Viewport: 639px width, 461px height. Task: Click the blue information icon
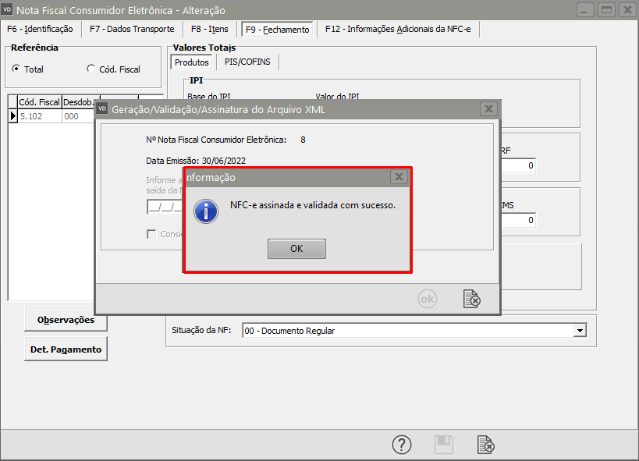click(x=206, y=211)
